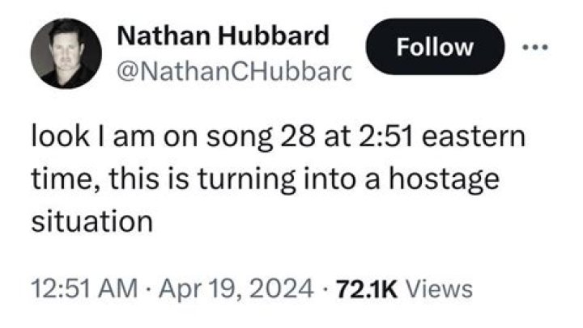
Task: Open the 72.1K view count
Action: click(x=367, y=289)
